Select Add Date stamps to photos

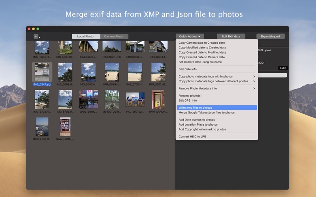pyautogui.click(x=216, y=120)
